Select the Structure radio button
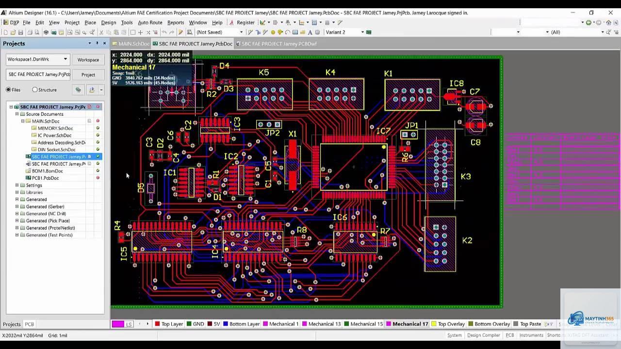 point(35,90)
